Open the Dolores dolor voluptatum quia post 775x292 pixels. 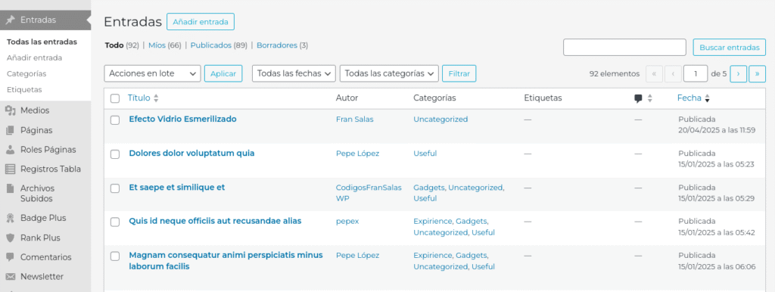pos(191,153)
